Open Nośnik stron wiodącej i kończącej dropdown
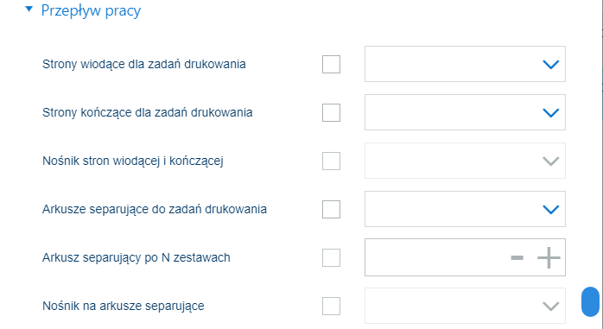 click(465, 161)
